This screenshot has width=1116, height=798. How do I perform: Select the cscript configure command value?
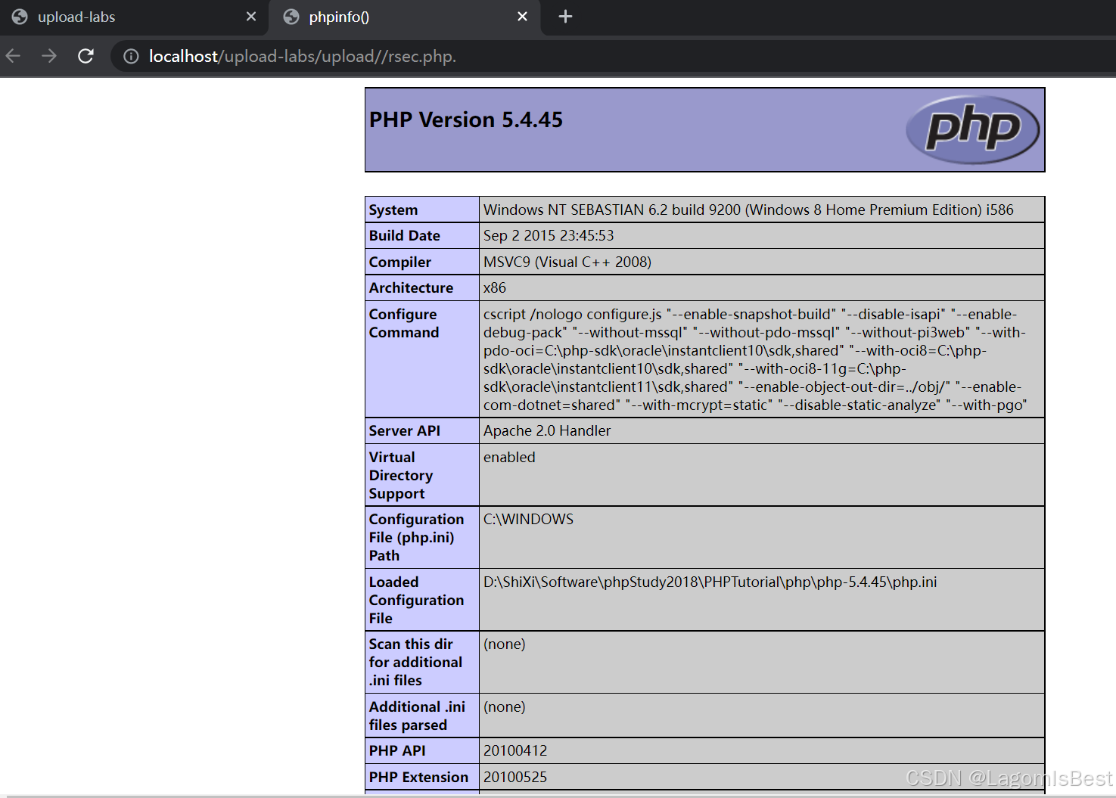tap(755, 359)
